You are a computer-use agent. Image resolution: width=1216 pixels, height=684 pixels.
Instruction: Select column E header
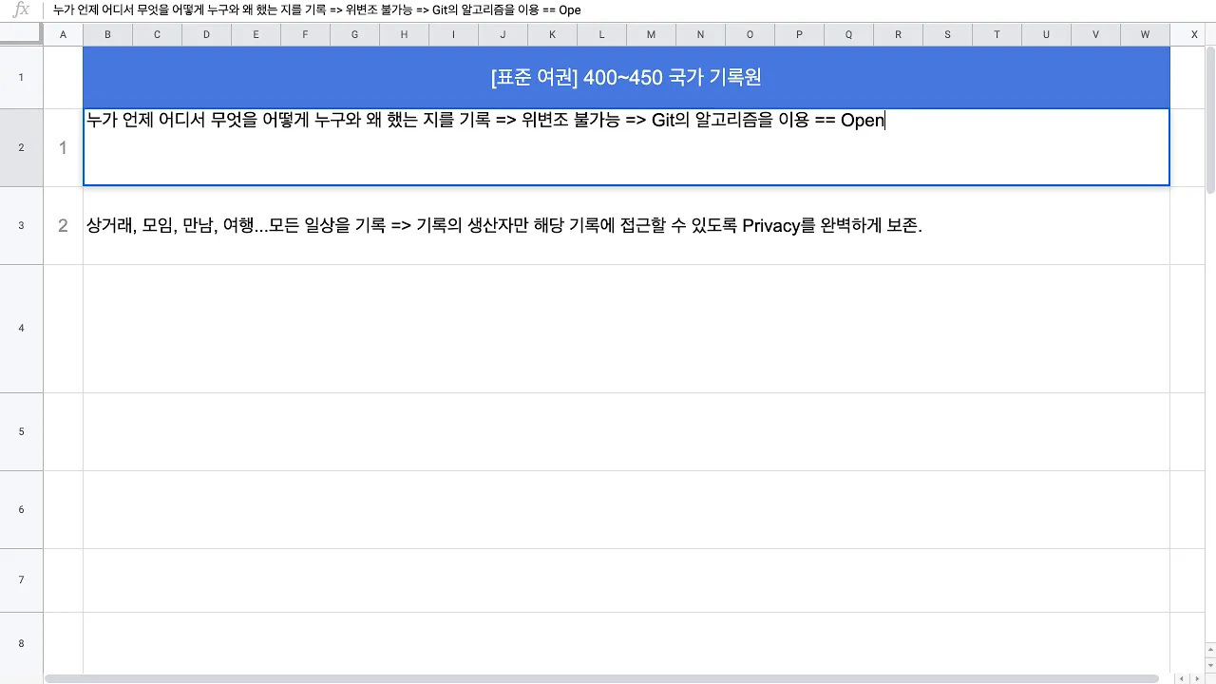(x=256, y=34)
